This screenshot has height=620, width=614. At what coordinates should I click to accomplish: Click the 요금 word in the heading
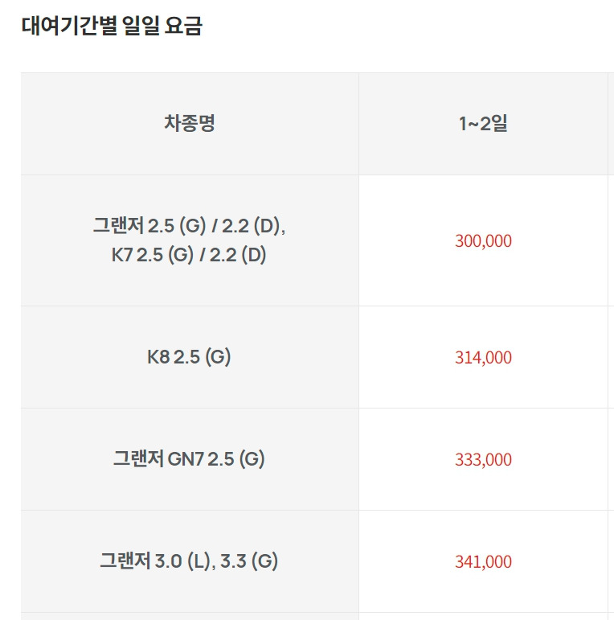[183, 26]
